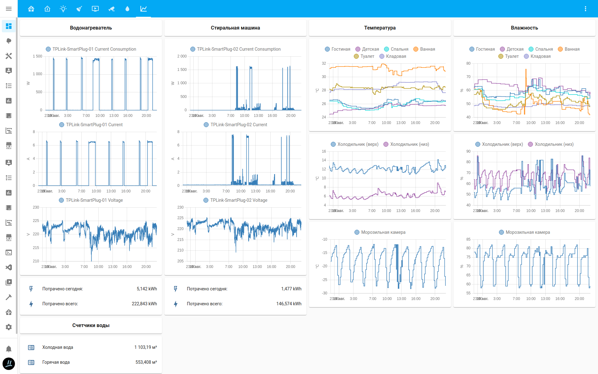Image resolution: width=598 pixels, height=374 pixels.
Task: Toggle TPLink-SmartPlug-01 Voltage legend
Action: (91, 200)
